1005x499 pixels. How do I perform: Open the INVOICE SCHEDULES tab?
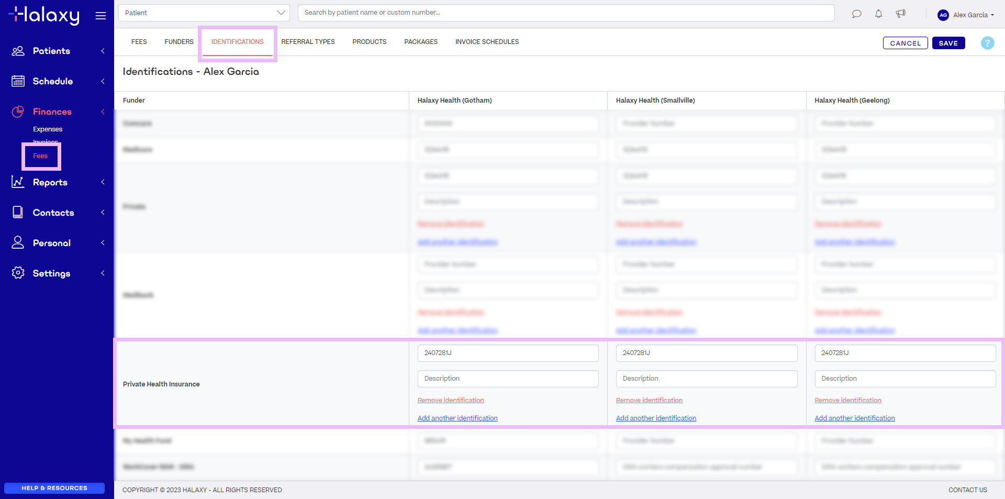(487, 42)
